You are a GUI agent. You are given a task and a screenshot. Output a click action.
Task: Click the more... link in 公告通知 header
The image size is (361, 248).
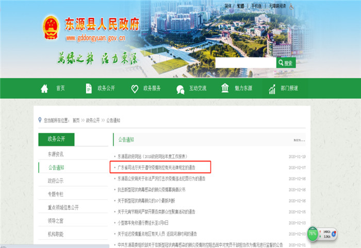pos(299,140)
